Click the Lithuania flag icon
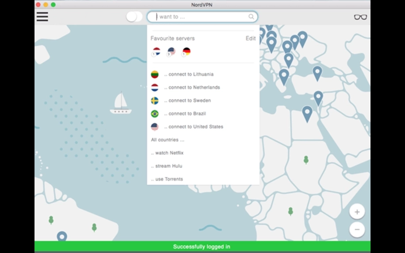Image resolution: width=405 pixels, height=253 pixels. [x=155, y=74]
